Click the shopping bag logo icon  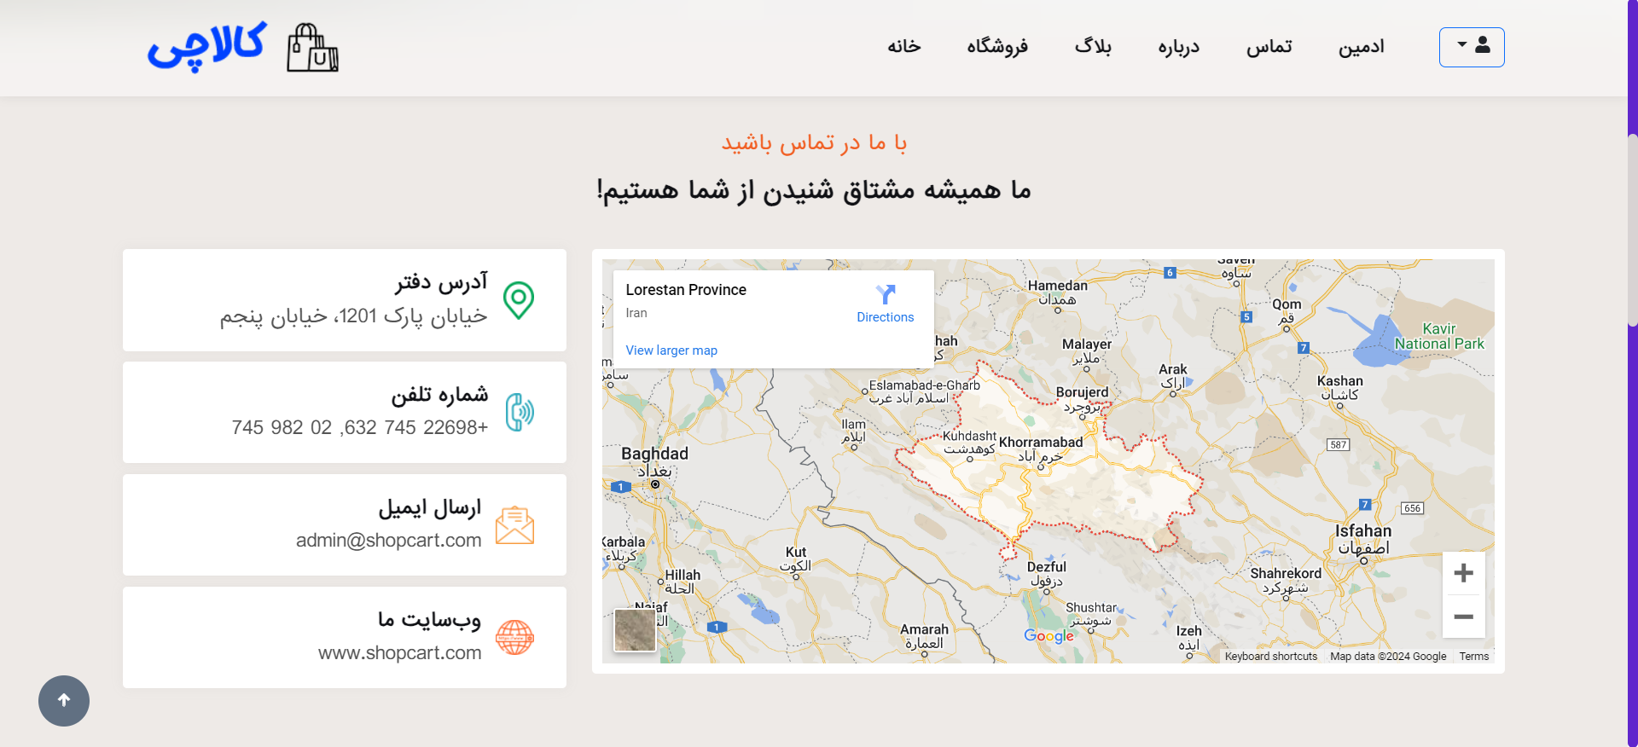[312, 48]
